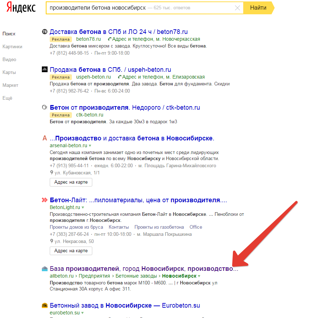Viewport: 333px width, 318px height.
Task: Open the 'Проекты из газобетона' sitelink
Action: [x=159, y=227]
